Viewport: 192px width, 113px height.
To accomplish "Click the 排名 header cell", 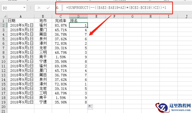I will coord(79,21).
